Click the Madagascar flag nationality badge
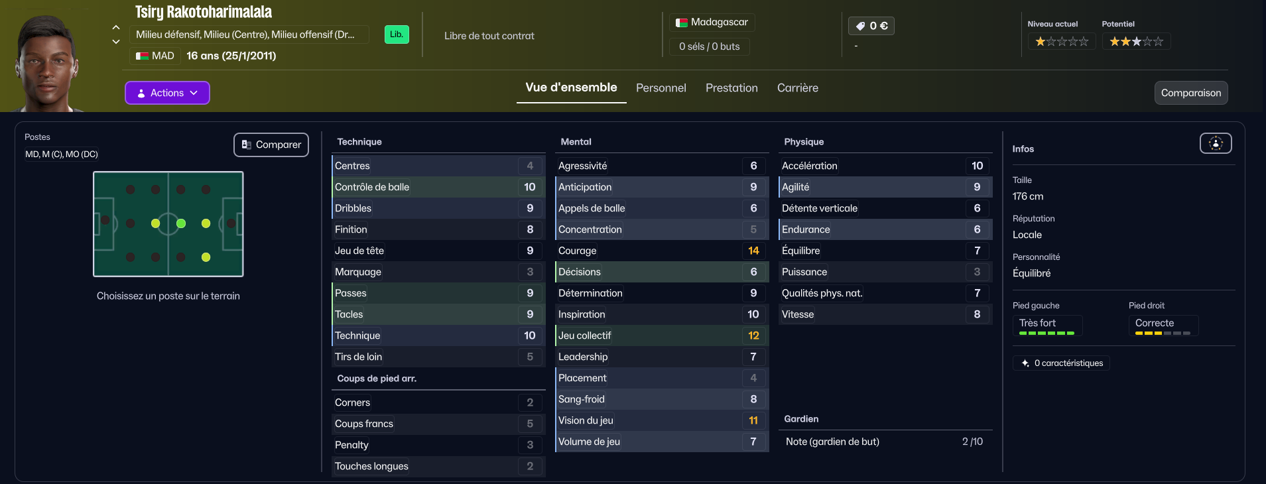This screenshot has width=1266, height=484. pos(712,23)
